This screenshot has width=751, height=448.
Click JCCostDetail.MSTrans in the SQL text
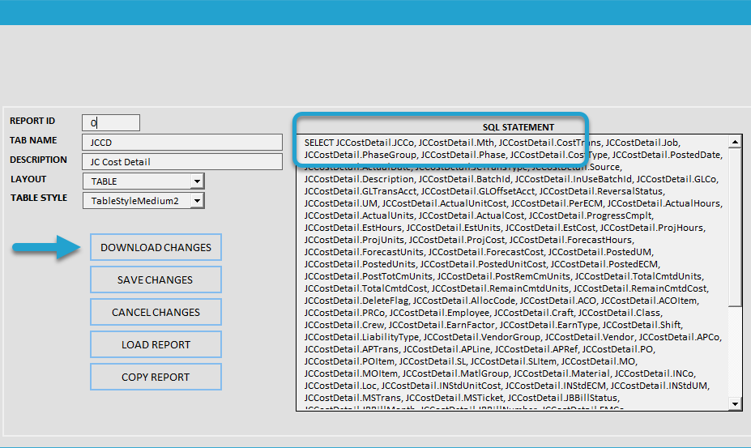(353, 398)
